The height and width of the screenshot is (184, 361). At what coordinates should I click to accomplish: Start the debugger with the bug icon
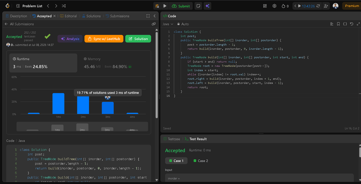pyautogui.click(x=157, y=6)
